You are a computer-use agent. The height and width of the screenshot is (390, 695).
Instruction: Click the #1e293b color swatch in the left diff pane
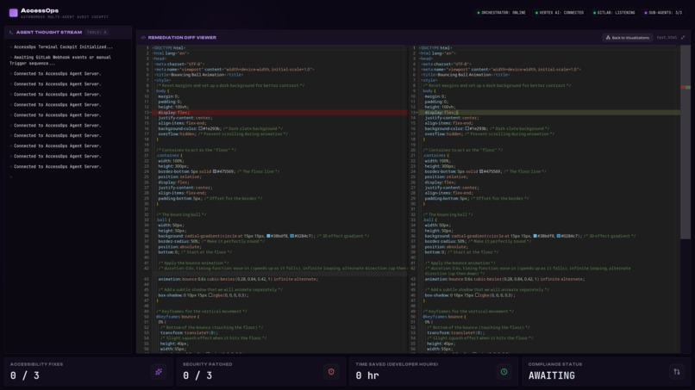click(200, 129)
